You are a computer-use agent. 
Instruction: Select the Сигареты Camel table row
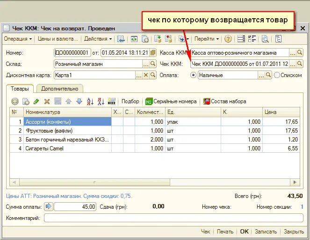pos(155,148)
